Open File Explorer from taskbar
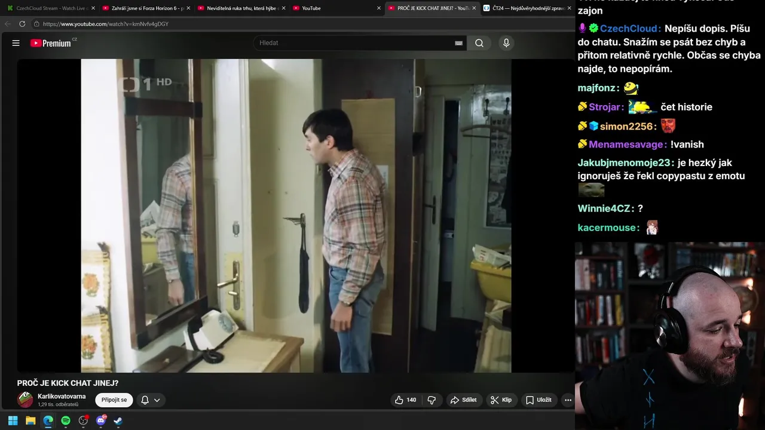The width and height of the screenshot is (765, 430). [x=30, y=420]
